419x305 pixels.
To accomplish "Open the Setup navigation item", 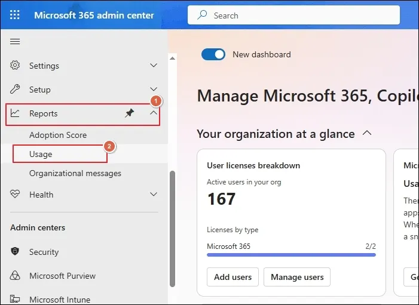I will (x=84, y=90).
